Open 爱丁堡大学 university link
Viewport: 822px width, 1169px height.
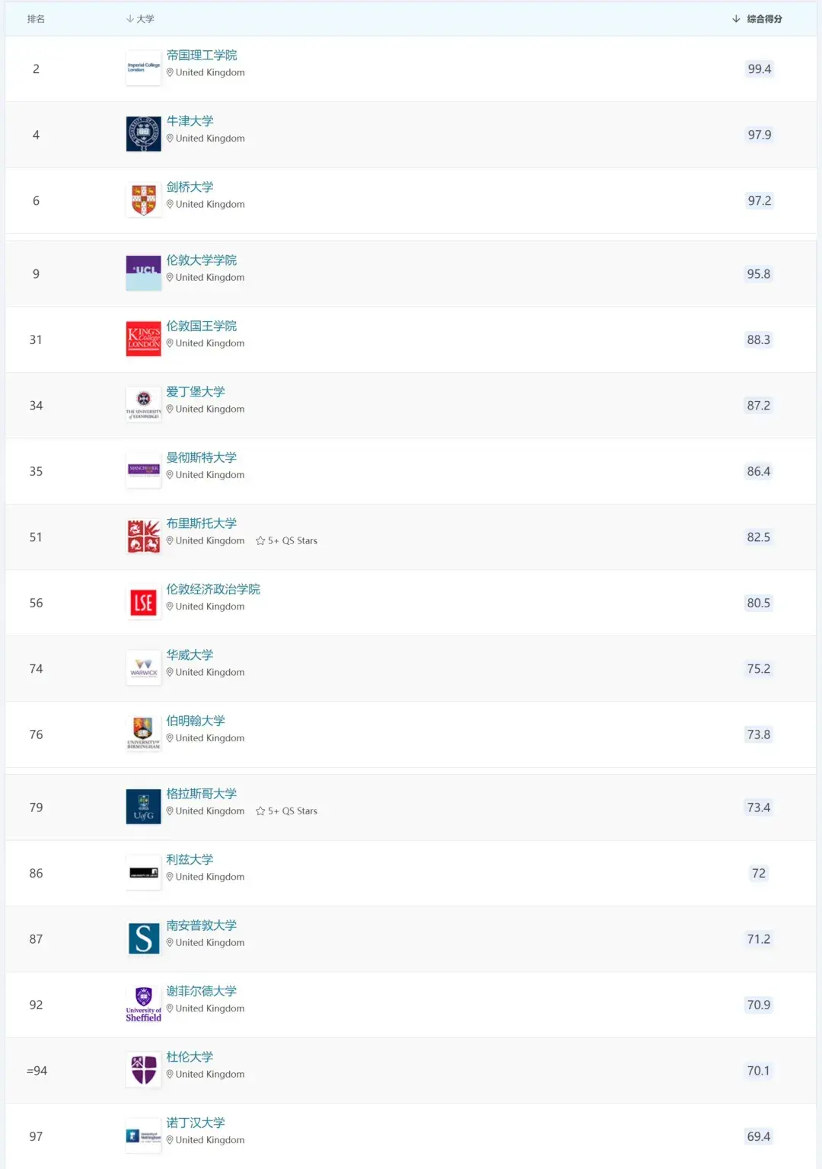tap(196, 391)
